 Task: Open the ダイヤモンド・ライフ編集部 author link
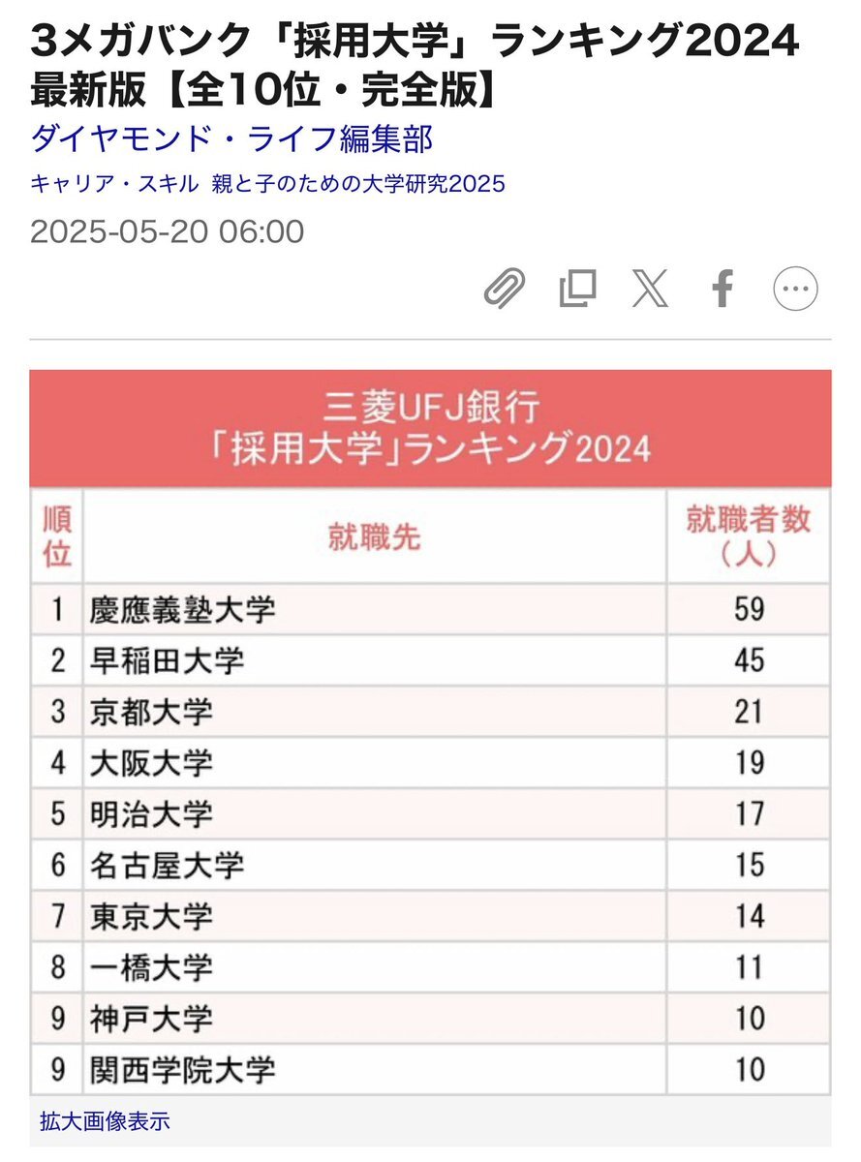pyautogui.click(x=231, y=138)
